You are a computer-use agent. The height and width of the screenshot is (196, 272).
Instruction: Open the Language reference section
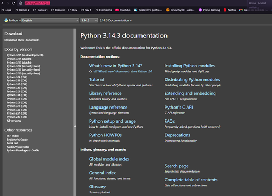[x=108, y=108]
